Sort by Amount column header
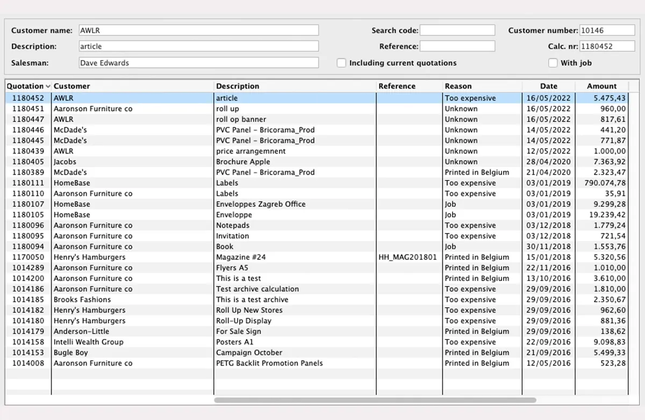This screenshot has width=645, height=420. tap(601, 86)
